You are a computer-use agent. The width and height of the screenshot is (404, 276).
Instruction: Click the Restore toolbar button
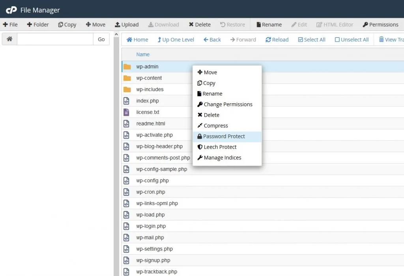[x=232, y=24]
